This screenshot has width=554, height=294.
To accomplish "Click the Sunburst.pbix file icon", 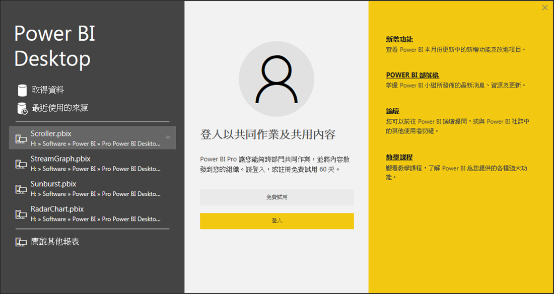I will click(21, 189).
